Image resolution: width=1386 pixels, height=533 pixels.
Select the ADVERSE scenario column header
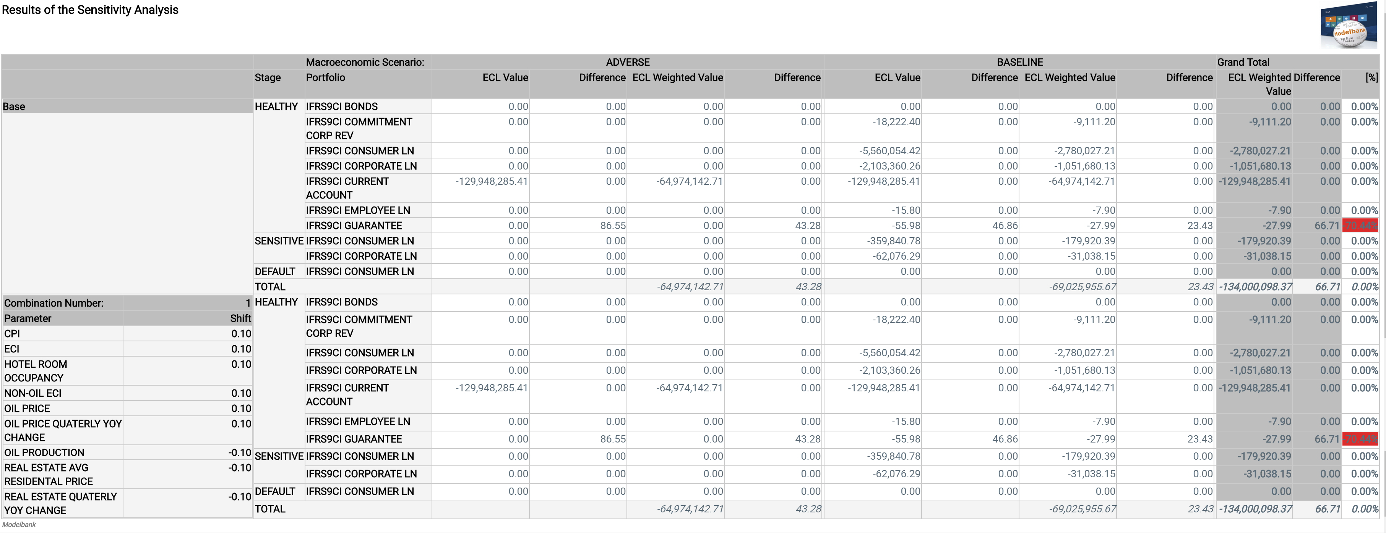[627, 62]
